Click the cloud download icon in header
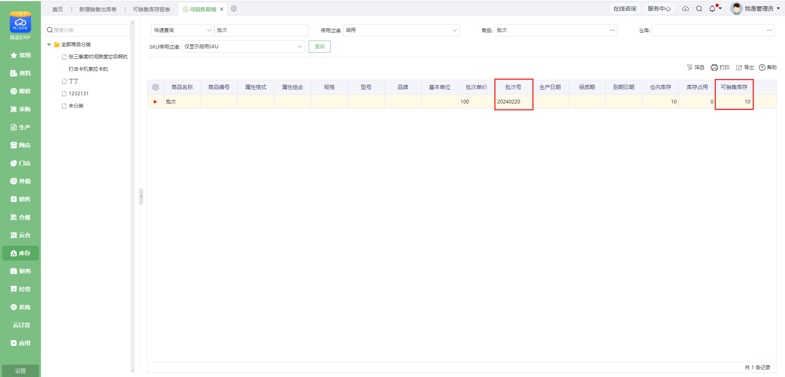The height and width of the screenshot is (377, 785). coord(686,9)
